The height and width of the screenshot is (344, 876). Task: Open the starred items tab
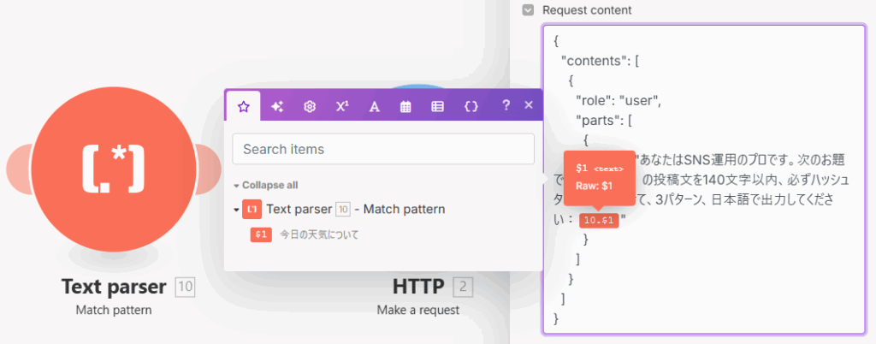(244, 106)
